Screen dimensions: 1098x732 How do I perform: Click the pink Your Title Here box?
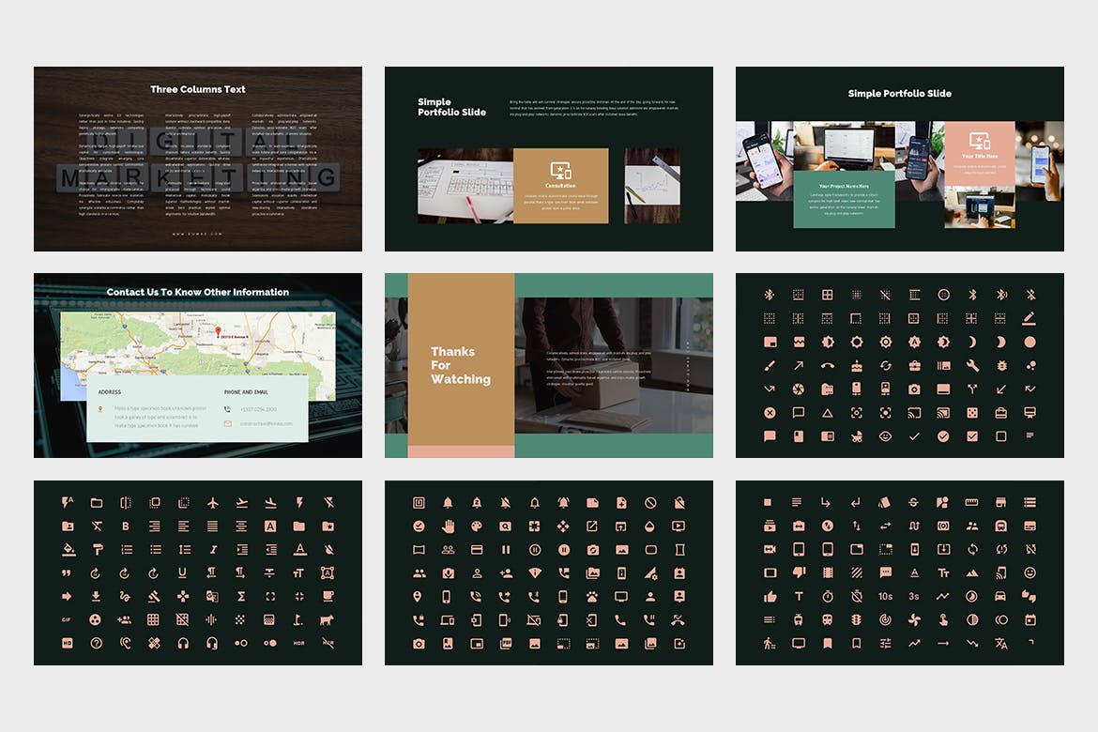tap(980, 153)
